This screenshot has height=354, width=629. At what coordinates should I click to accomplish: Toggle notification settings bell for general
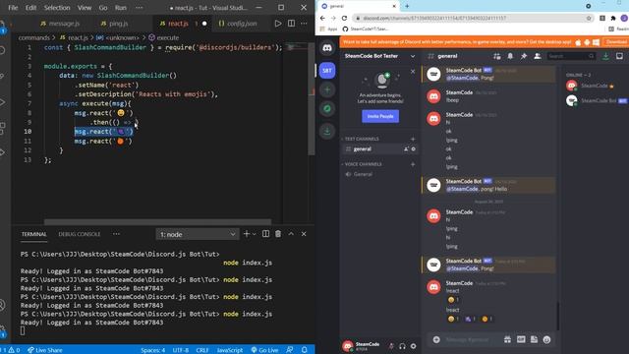coord(510,56)
